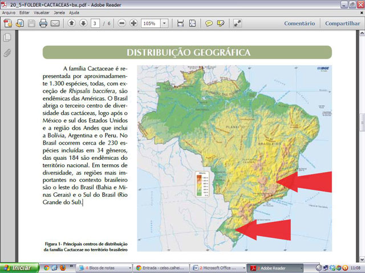Screen dimensions: 365x273
Task: Go to the next page with down arrow
Action: coord(83,23)
